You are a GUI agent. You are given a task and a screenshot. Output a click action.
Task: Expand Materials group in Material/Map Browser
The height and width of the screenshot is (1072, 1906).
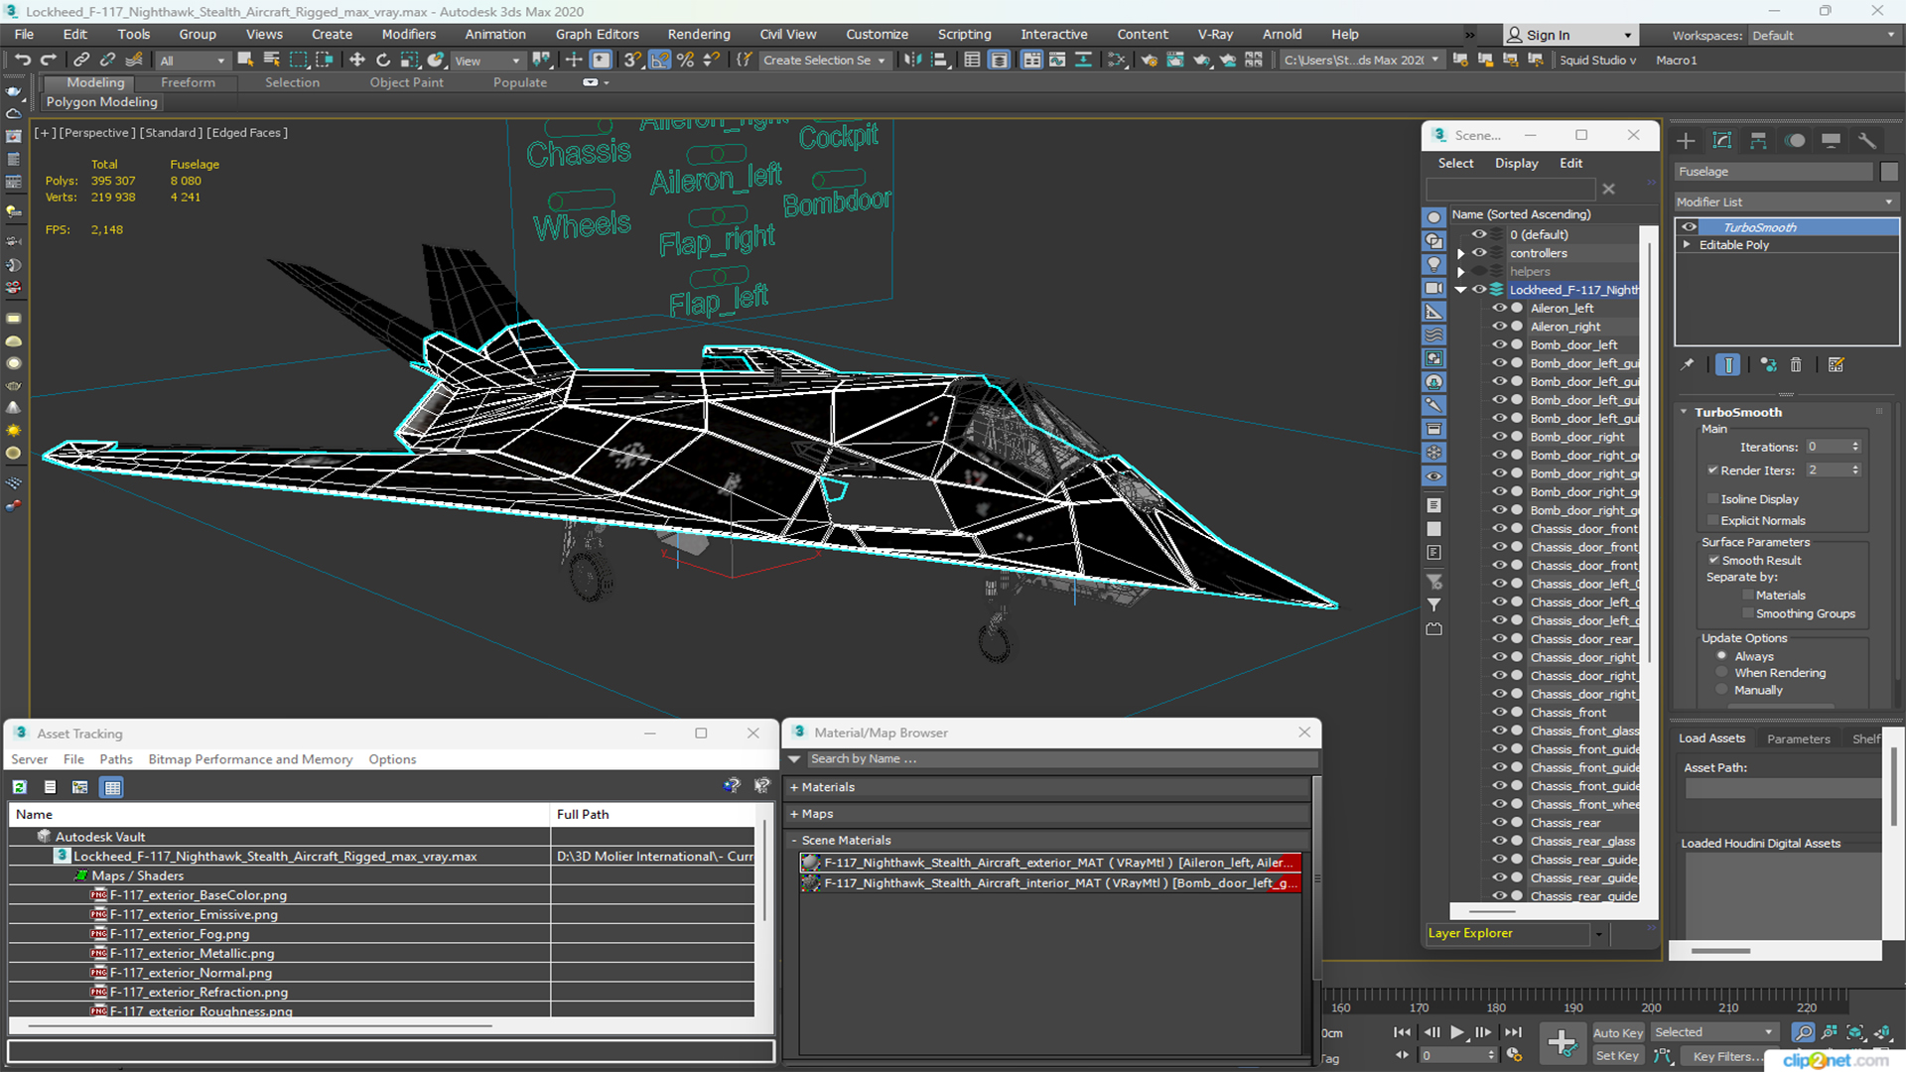[794, 787]
